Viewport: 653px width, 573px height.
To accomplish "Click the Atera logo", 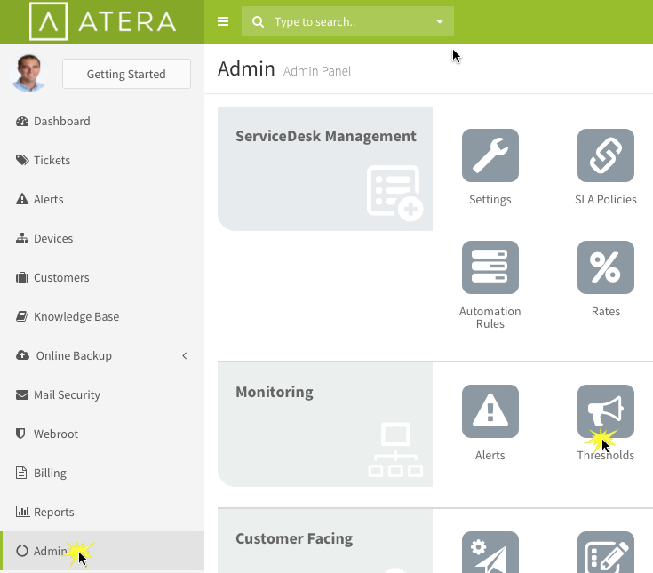I will point(102,21).
